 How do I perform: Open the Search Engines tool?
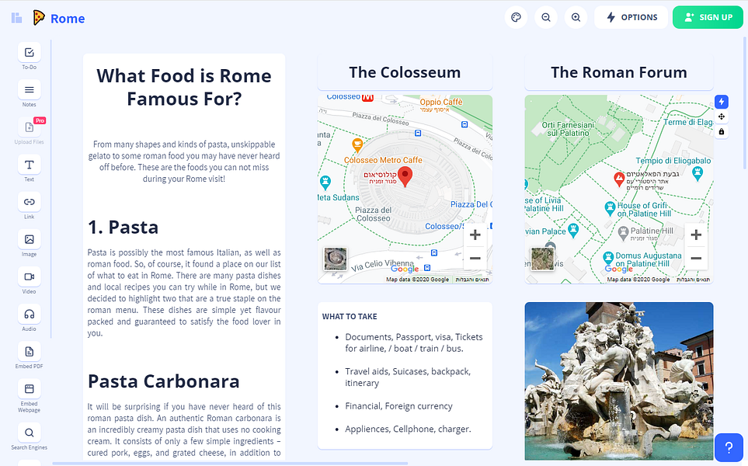click(29, 433)
